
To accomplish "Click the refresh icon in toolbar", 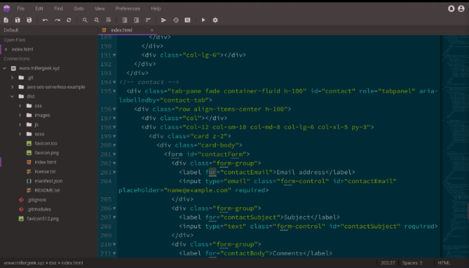I will pos(69,20).
